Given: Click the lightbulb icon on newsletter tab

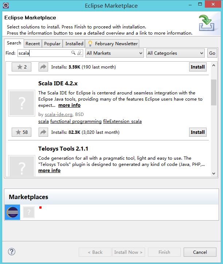Looking at the screenshot, I should click(x=90, y=44).
